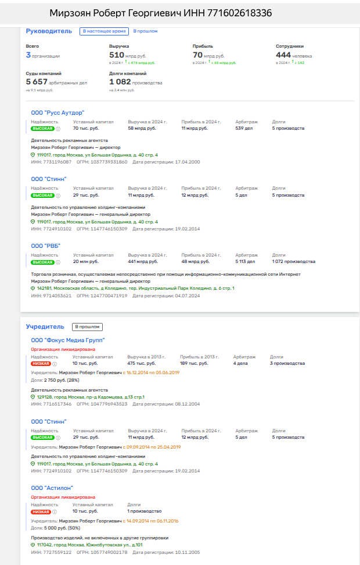Select the "В настоящее время" tab

(x=104, y=31)
